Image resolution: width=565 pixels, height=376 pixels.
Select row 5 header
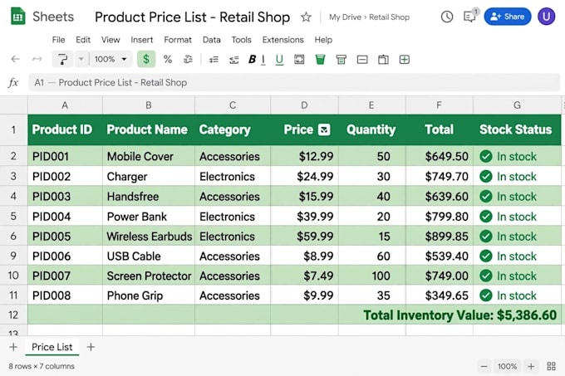pyautogui.click(x=13, y=216)
